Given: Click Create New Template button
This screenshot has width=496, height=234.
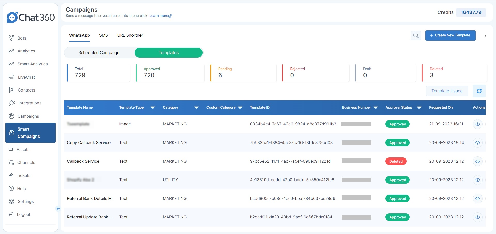Looking at the screenshot, I should point(450,35).
